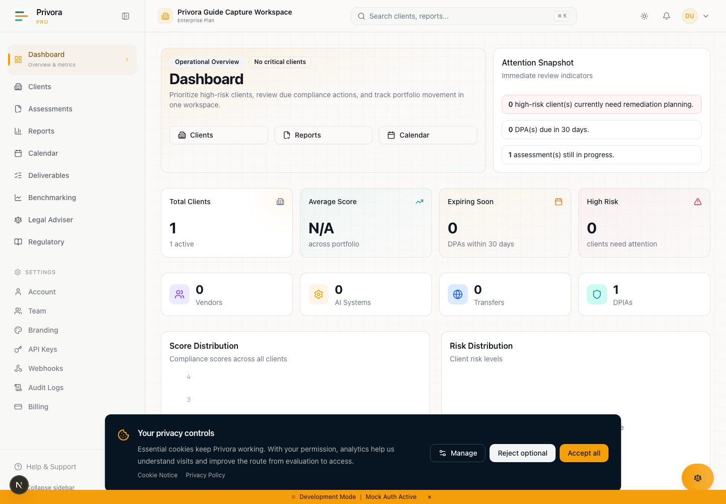Screen dimensions: 726x504
Task: Click the Privora logo icon
Action: coord(21,16)
